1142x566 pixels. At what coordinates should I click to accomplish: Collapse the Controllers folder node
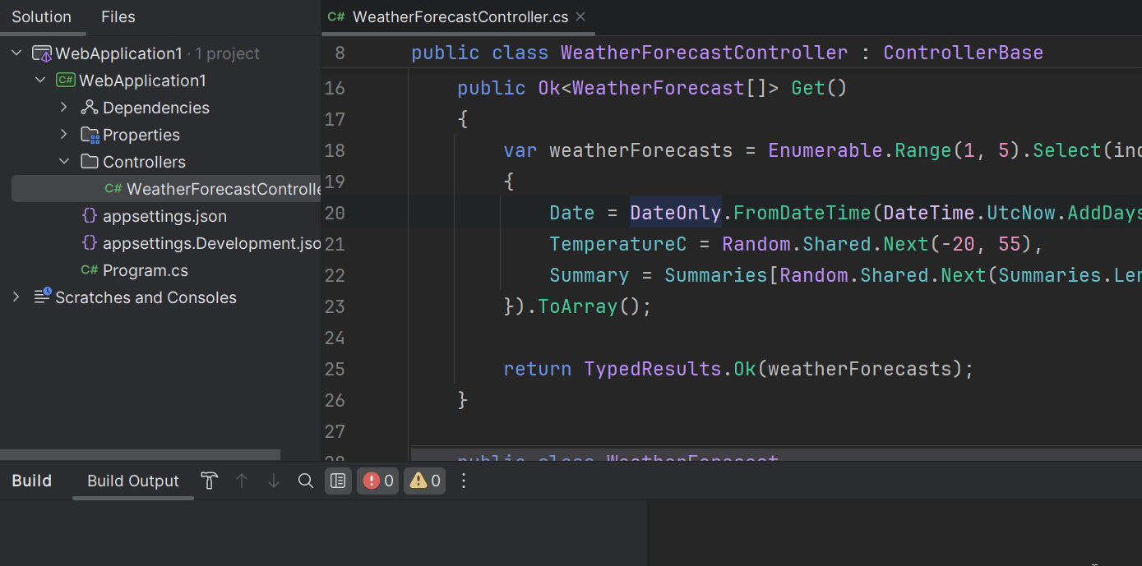64,161
